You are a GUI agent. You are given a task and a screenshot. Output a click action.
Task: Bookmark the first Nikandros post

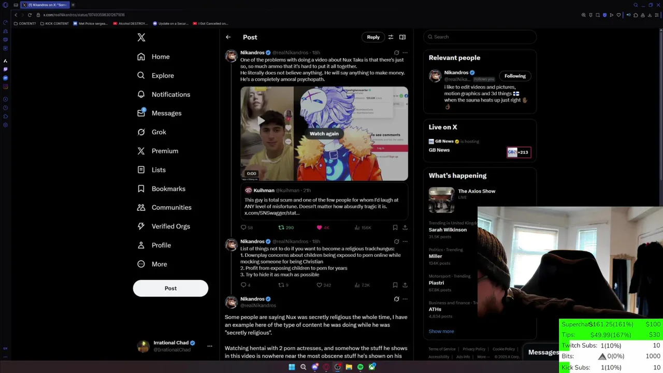click(395, 227)
